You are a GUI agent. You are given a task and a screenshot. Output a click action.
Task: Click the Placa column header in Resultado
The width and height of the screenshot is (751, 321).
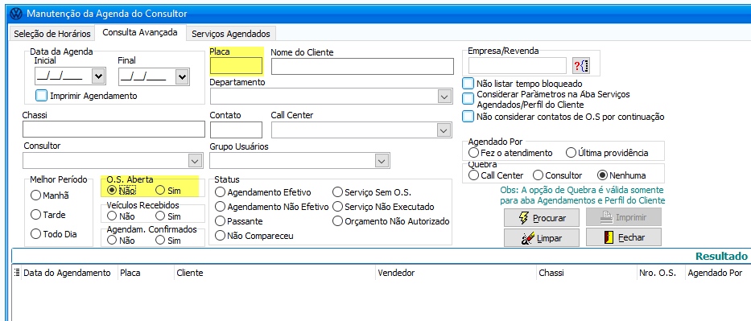click(x=146, y=274)
